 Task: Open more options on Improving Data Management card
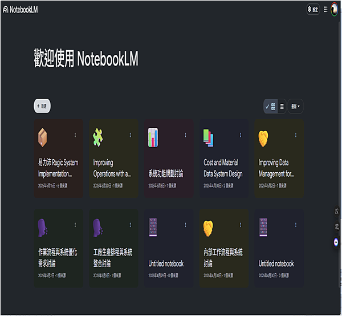click(x=296, y=135)
